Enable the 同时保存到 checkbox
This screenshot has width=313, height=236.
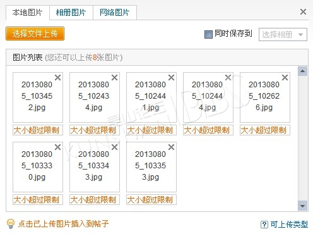pos(208,34)
